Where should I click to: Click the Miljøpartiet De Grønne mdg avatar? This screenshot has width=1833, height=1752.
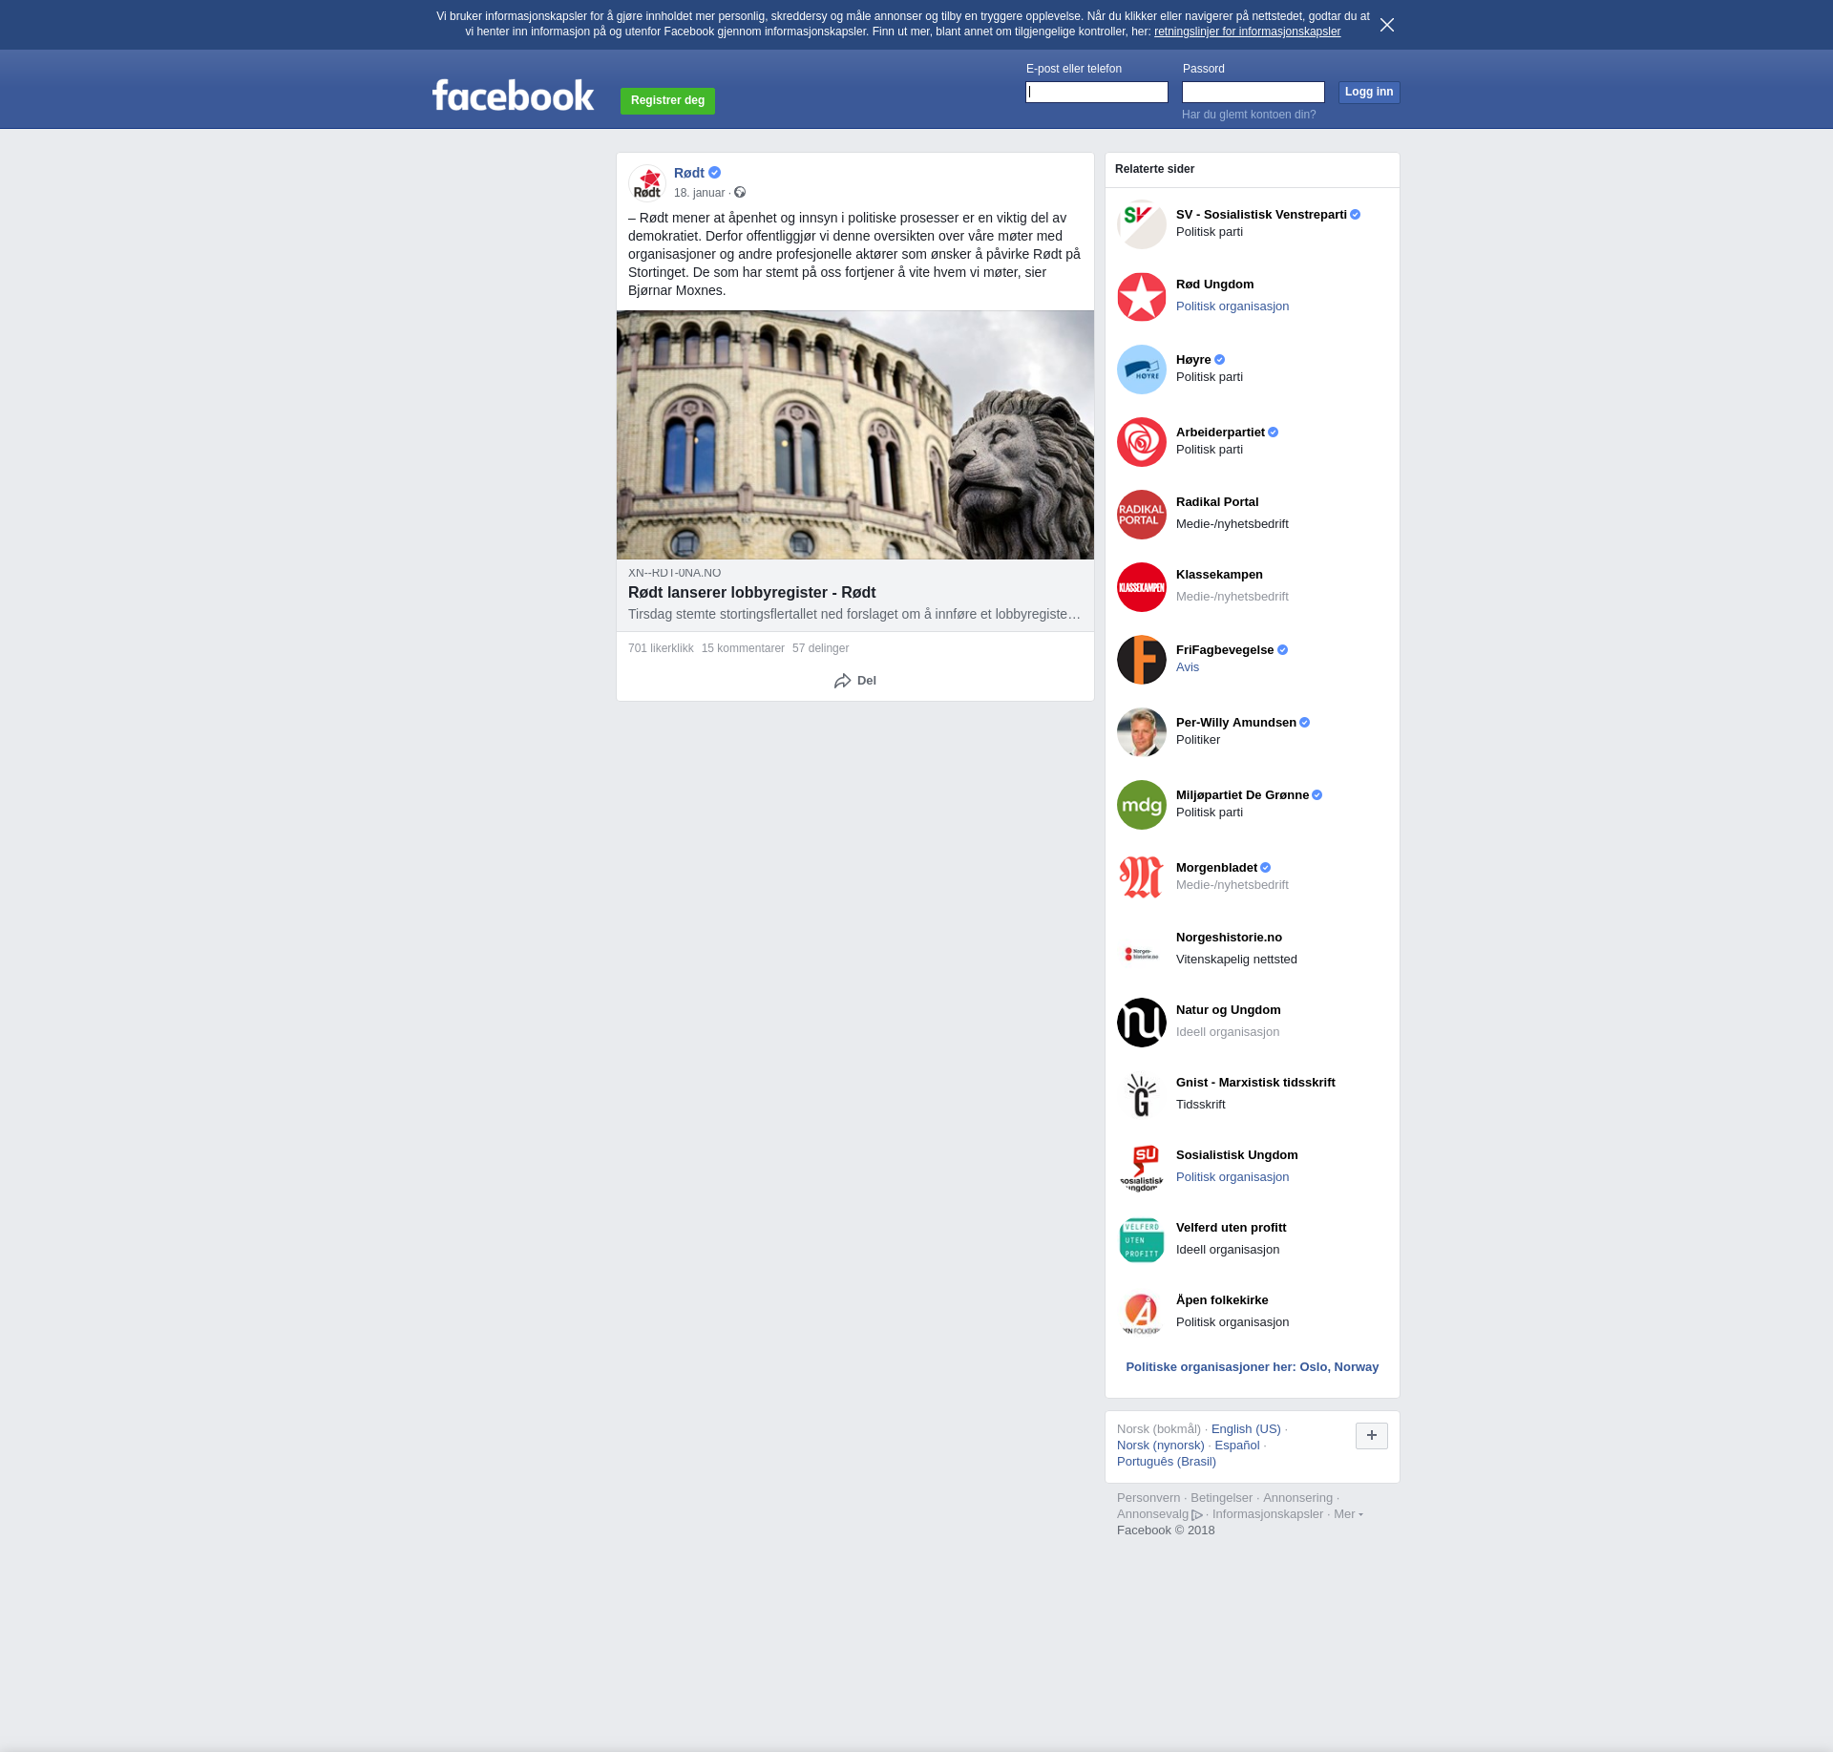[1142, 805]
